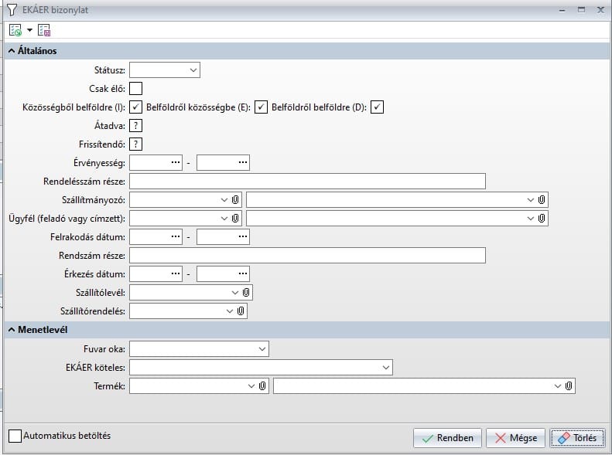Collapse the Általános section
The height and width of the screenshot is (455, 612).
(x=12, y=51)
